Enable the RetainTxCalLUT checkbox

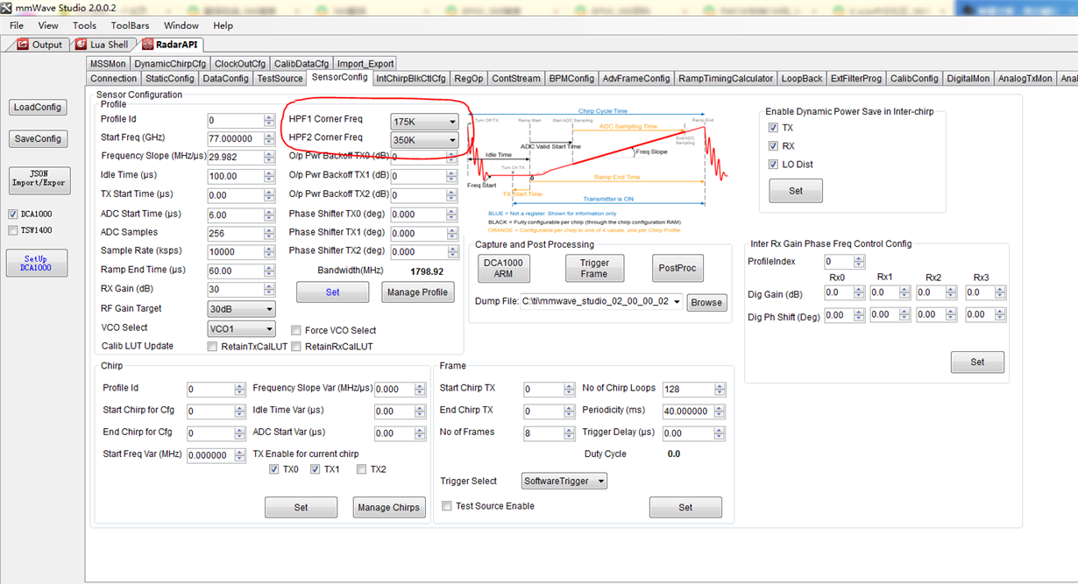(x=212, y=347)
